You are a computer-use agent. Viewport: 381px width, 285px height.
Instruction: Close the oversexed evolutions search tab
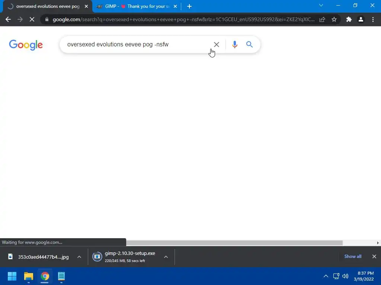point(86,7)
